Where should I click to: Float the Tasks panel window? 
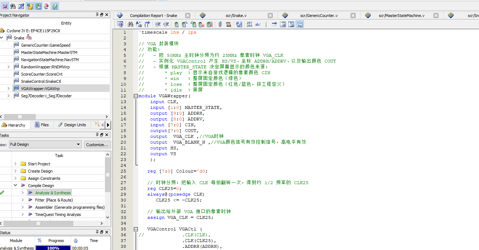point(102,135)
